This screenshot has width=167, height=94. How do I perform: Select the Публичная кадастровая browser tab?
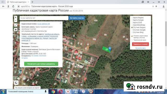coord(18,2)
